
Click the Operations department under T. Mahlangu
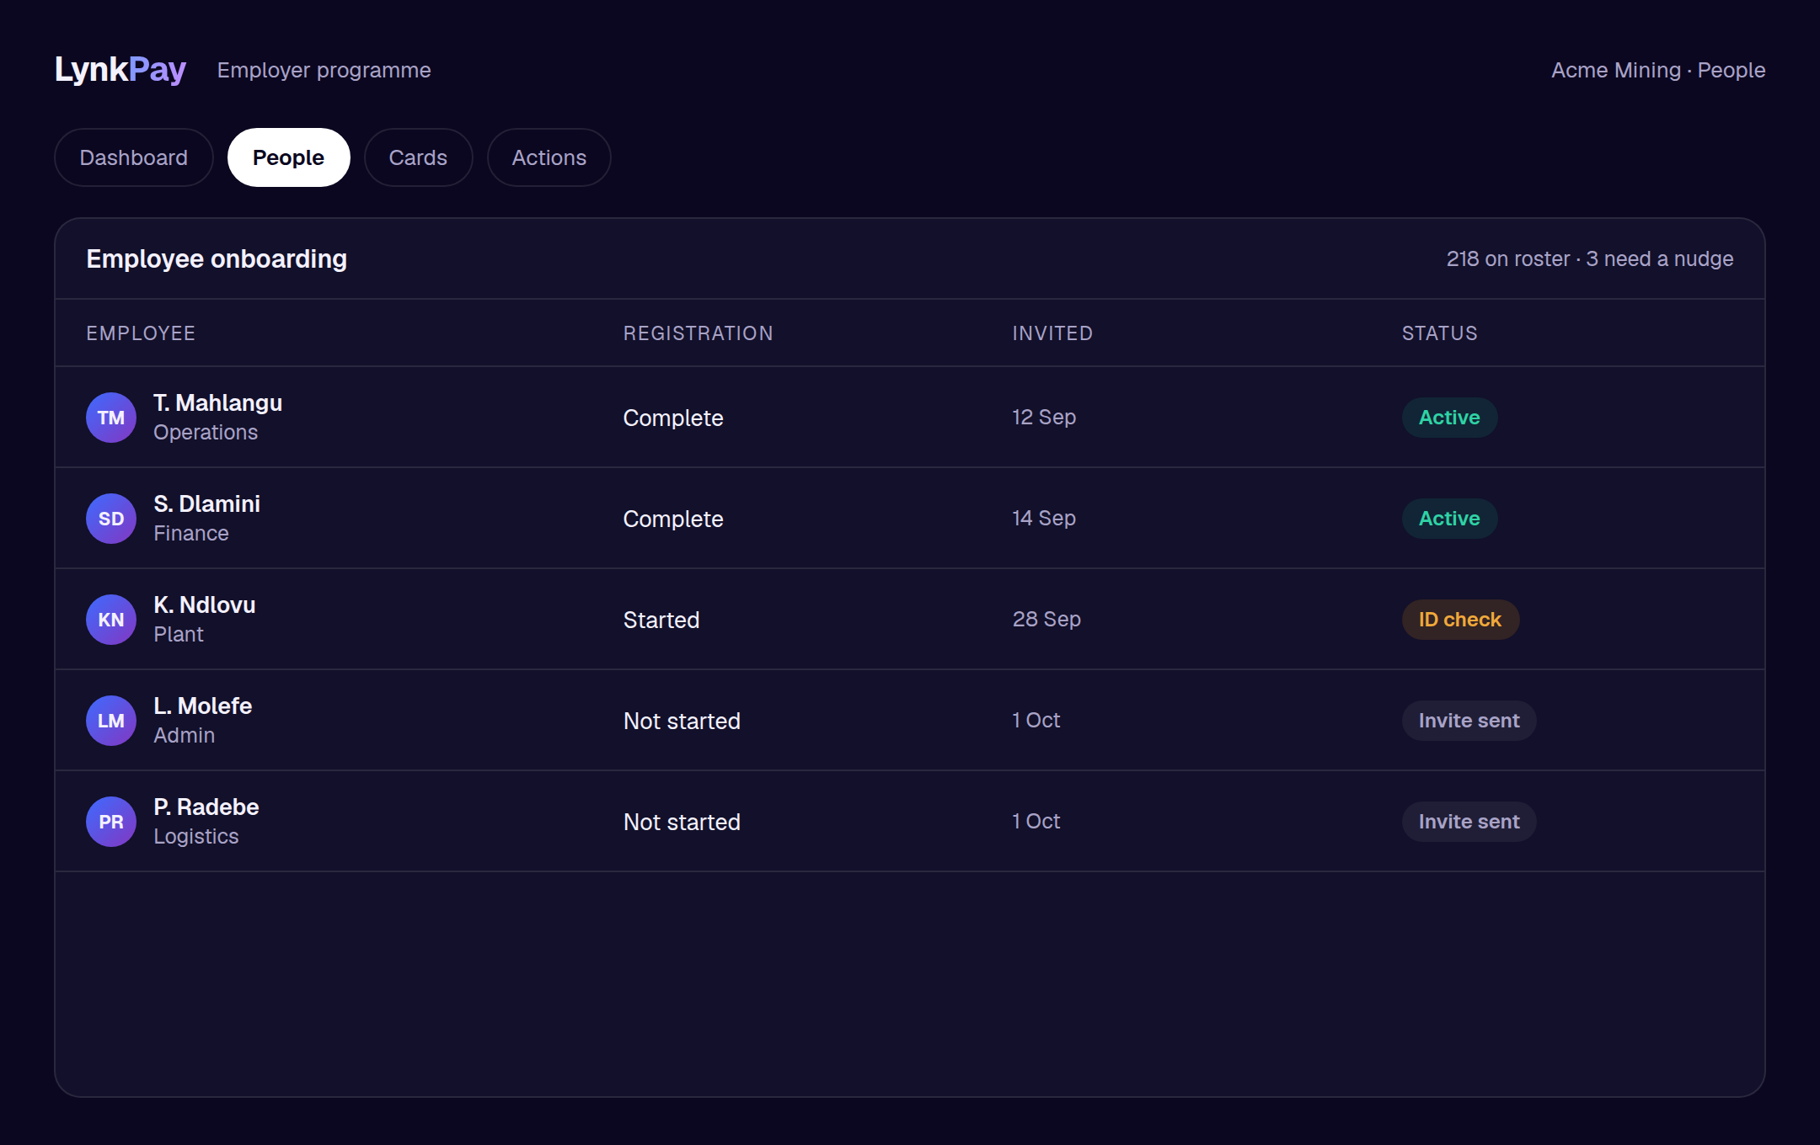pos(206,433)
